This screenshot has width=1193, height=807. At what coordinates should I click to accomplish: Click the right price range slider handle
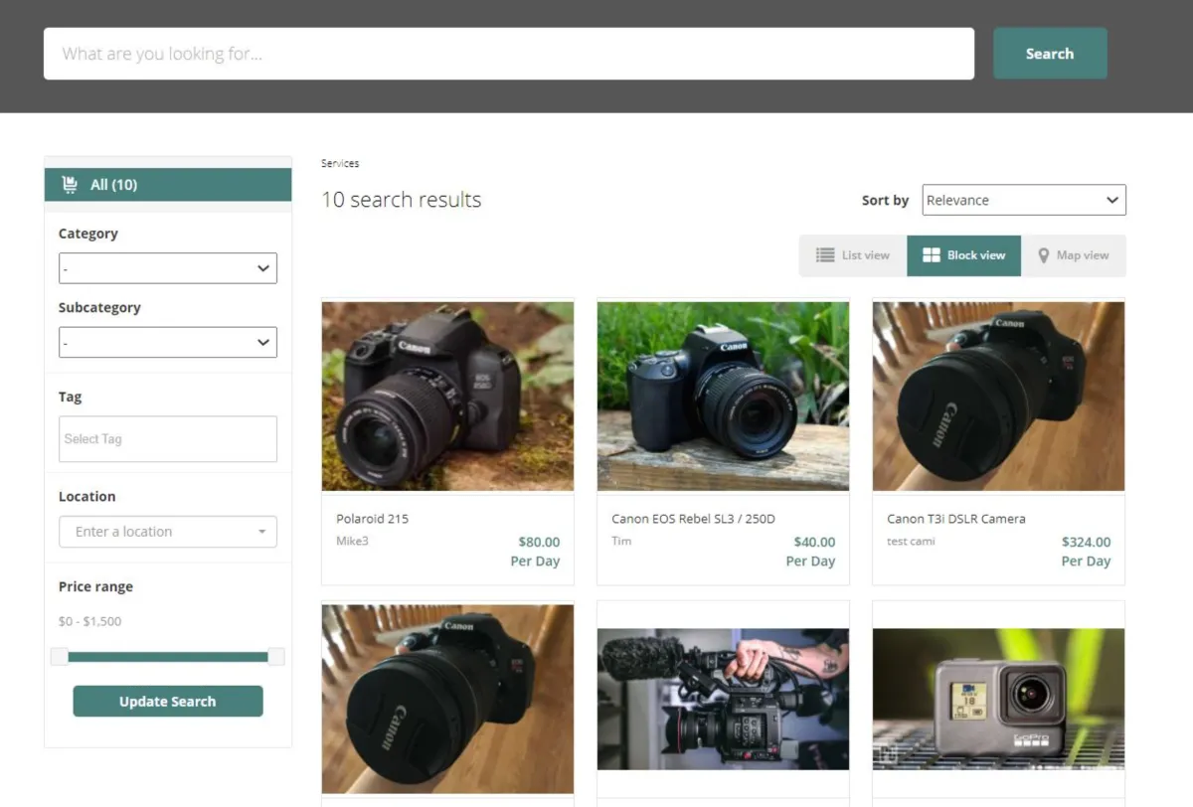click(276, 657)
